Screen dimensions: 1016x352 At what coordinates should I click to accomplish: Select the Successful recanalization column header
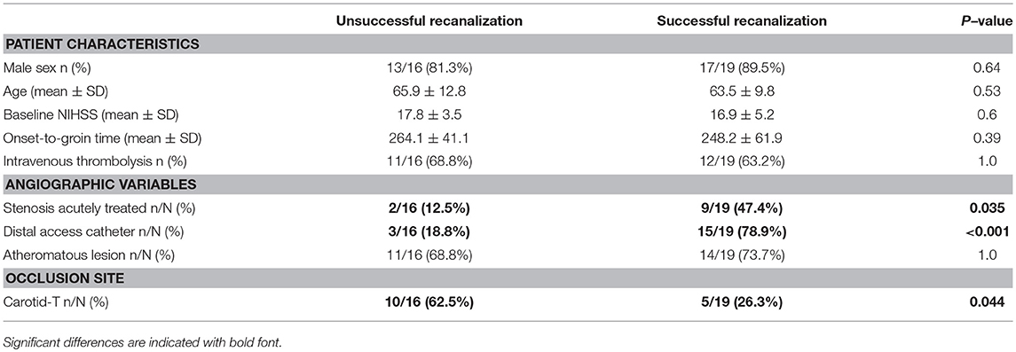pyautogui.click(x=742, y=21)
